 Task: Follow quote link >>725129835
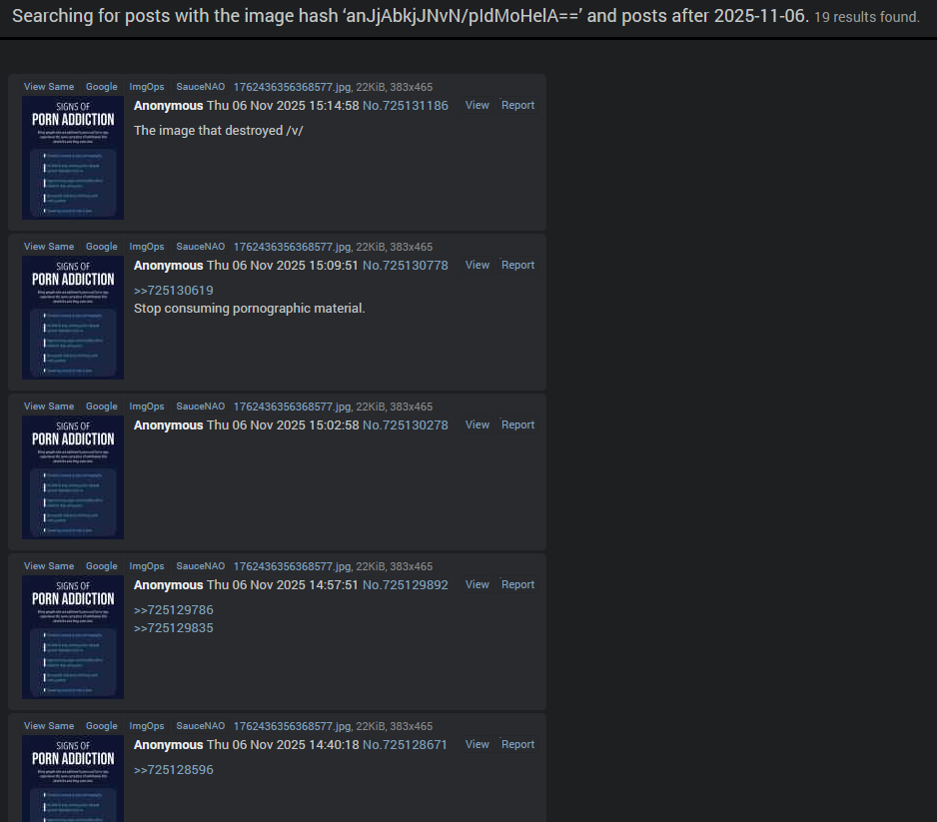[x=173, y=628]
